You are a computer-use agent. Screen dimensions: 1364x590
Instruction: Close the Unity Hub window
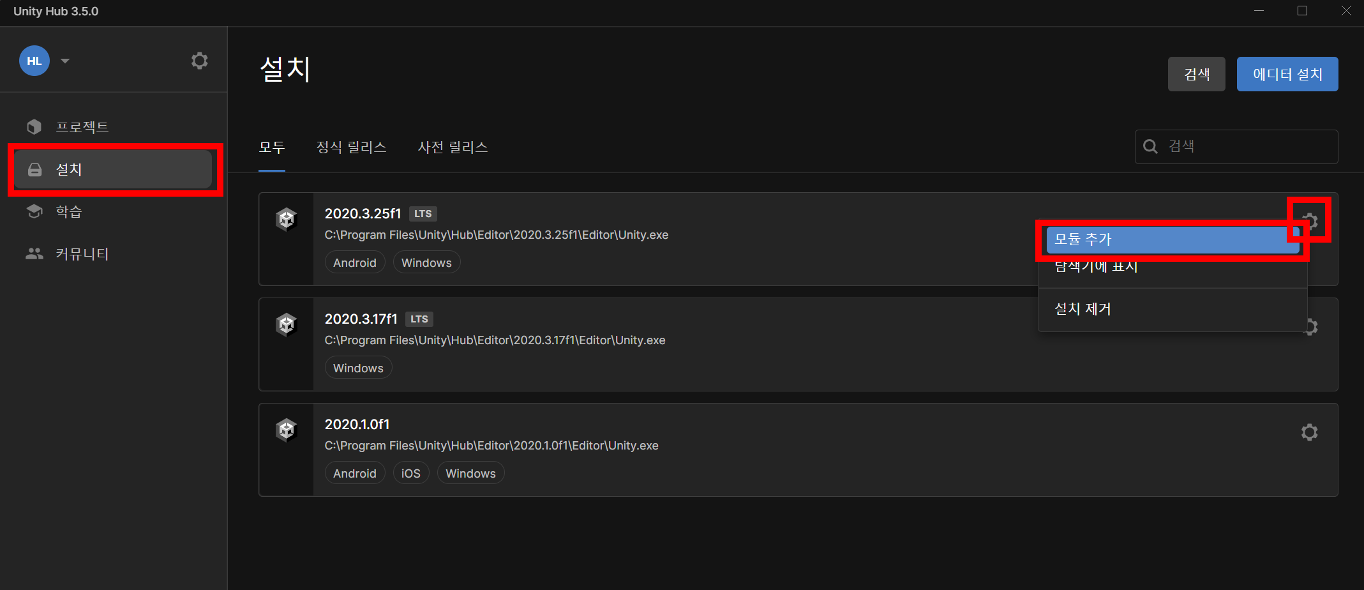point(1345,11)
